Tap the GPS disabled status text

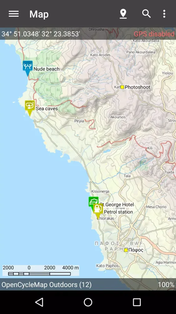tap(154, 34)
